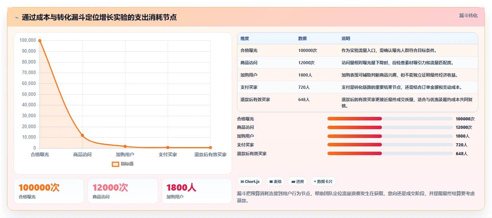This screenshot has width=492, height=218.
Task: Open the 100000次 合格曝光 stat card
Action: (49, 191)
